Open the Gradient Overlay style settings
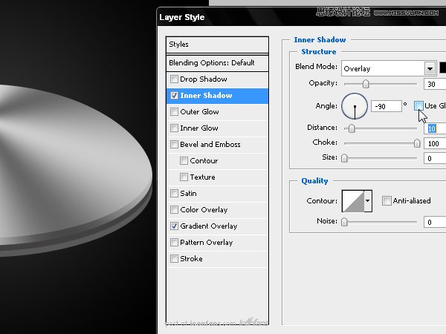Viewport: 446px width, 334px height. tap(217, 226)
